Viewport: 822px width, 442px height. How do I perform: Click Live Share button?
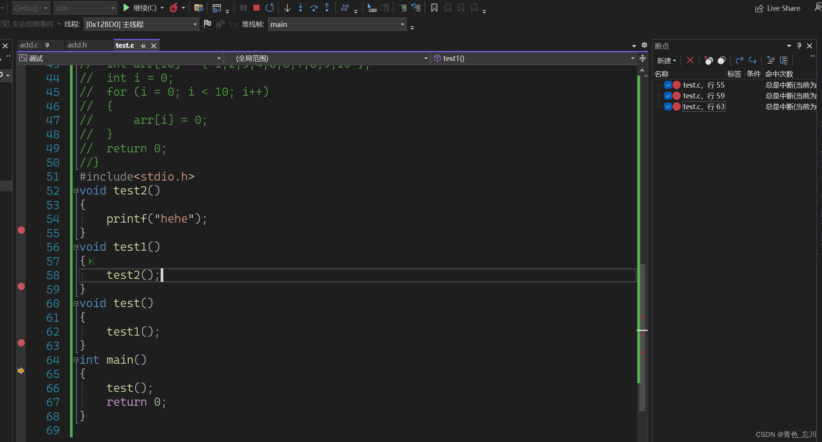click(778, 8)
